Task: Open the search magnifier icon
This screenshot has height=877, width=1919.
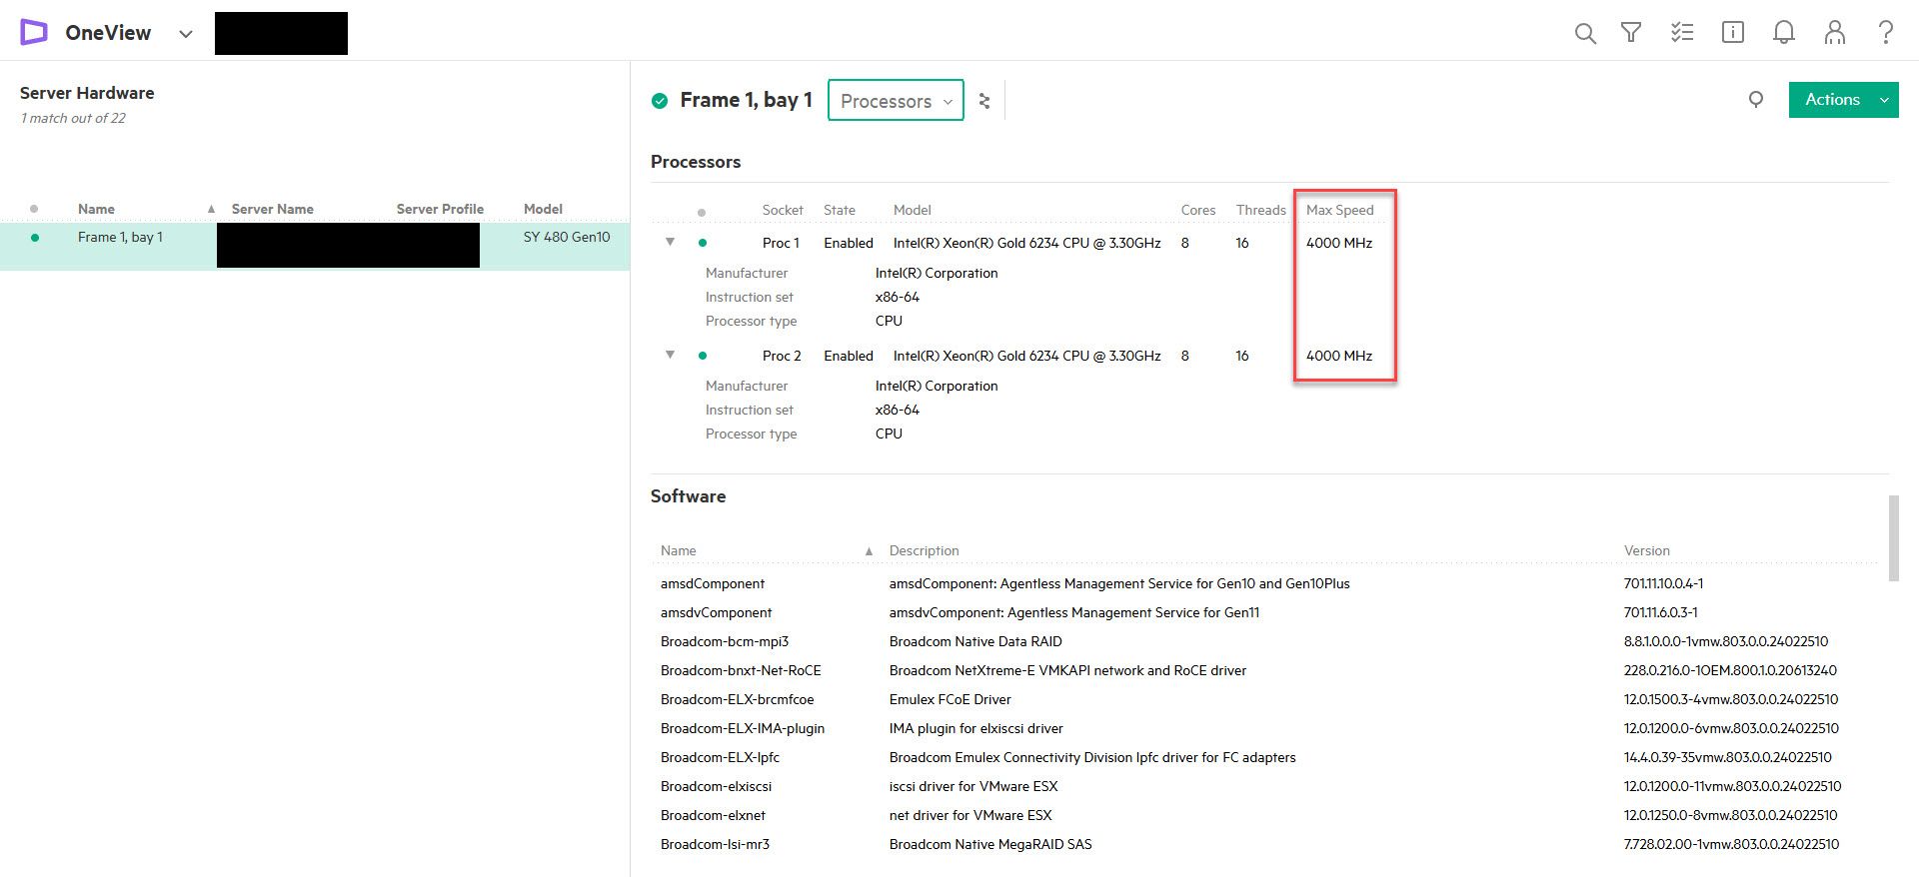Action: pos(1585,33)
